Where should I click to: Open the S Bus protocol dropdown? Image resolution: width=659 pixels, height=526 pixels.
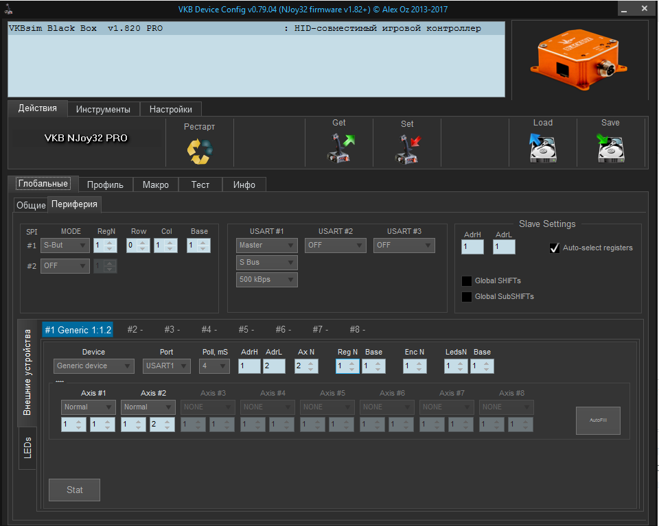[x=266, y=263]
